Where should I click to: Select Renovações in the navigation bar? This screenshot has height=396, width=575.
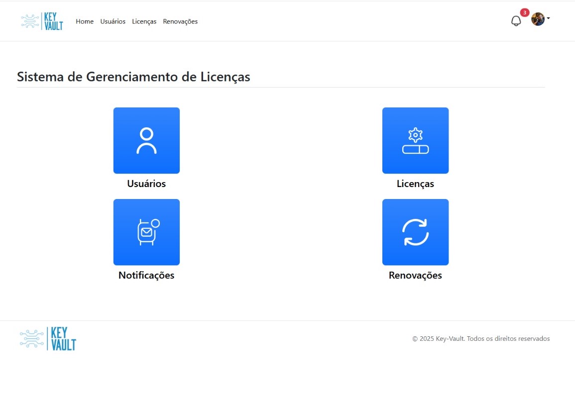(x=180, y=21)
